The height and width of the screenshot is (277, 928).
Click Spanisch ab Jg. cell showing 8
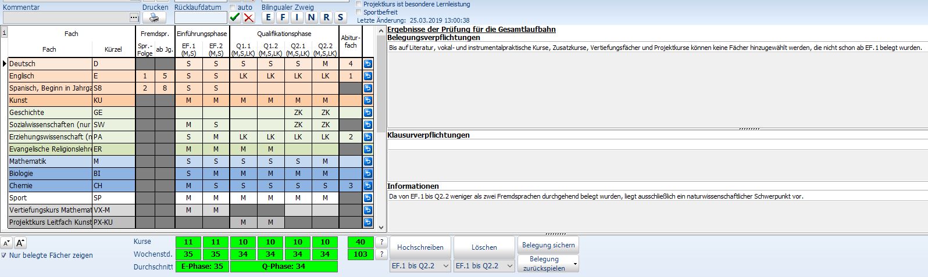165,88
